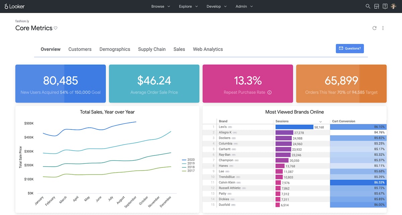The image size is (402, 215).
Task: Click the Sessions column sort chevron
Action: 321,121
